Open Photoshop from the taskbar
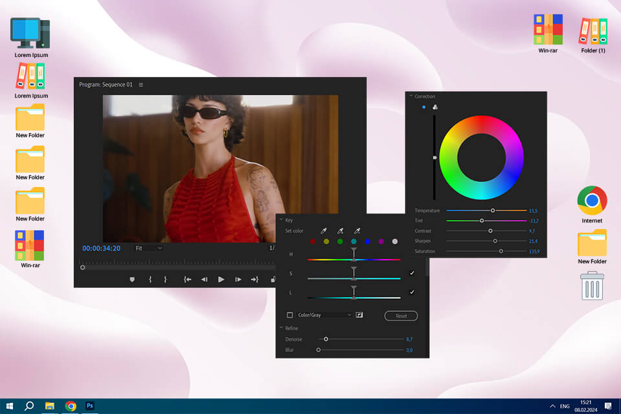This screenshot has height=414, width=621. (x=90, y=406)
